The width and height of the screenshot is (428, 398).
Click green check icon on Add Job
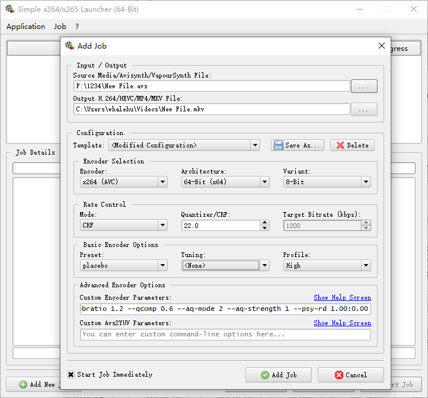coord(265,375)
